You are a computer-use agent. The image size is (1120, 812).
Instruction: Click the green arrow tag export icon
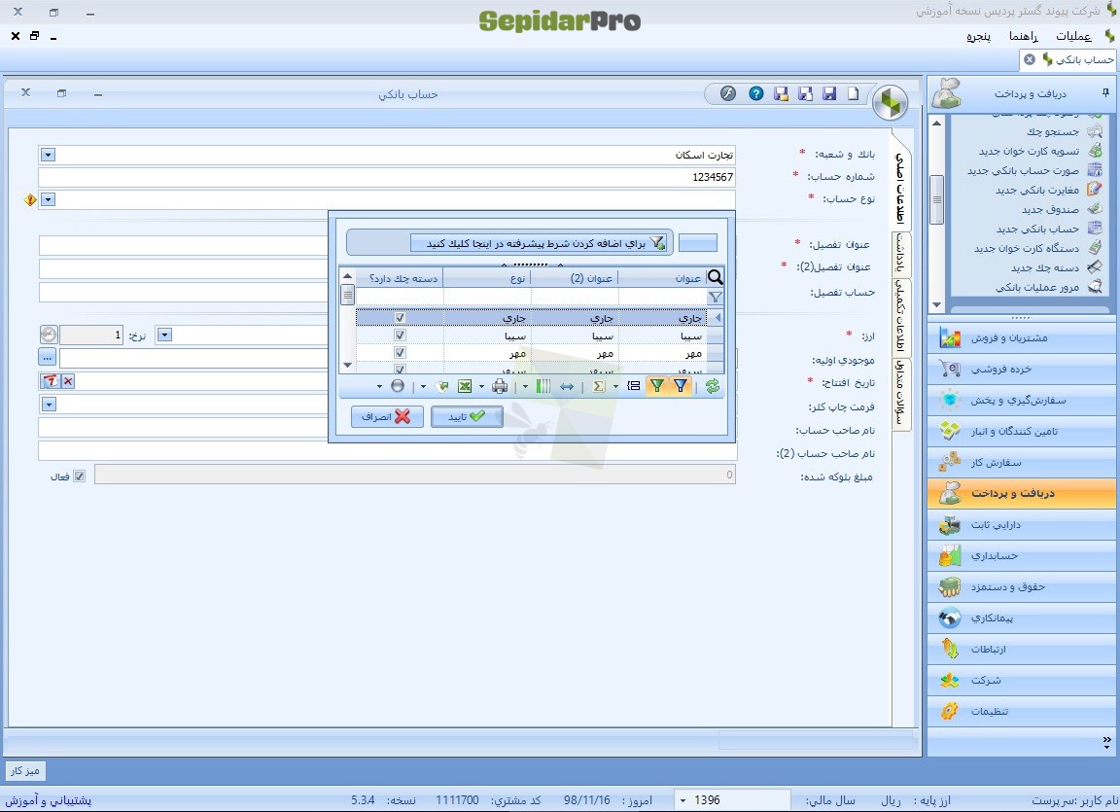[x=441, y=386]
